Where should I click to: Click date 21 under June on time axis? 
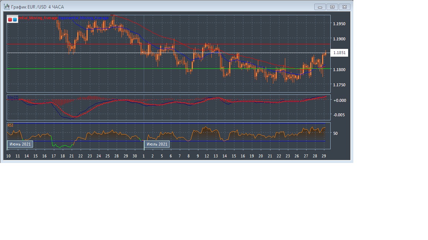click(71, 156)
